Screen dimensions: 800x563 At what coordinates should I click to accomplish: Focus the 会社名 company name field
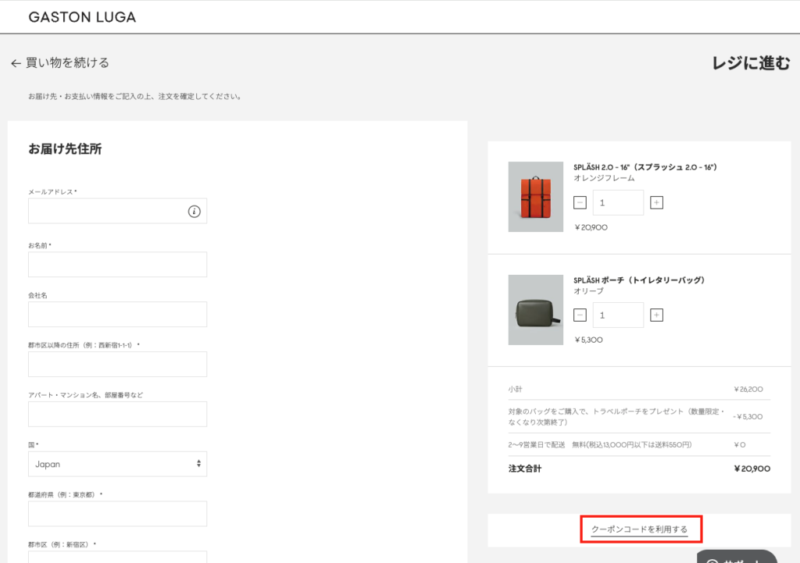click(117, 315)
